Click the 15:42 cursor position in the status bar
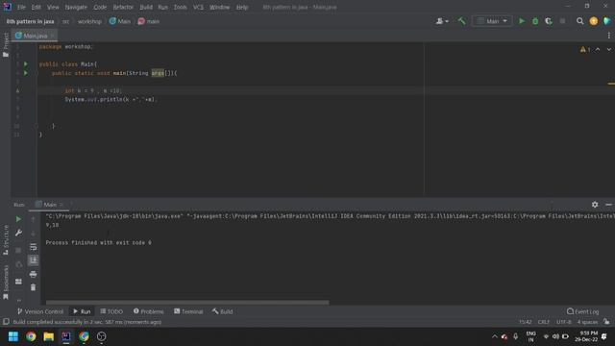The width and height of the screenshot is (615, 346). coord(526,322)
